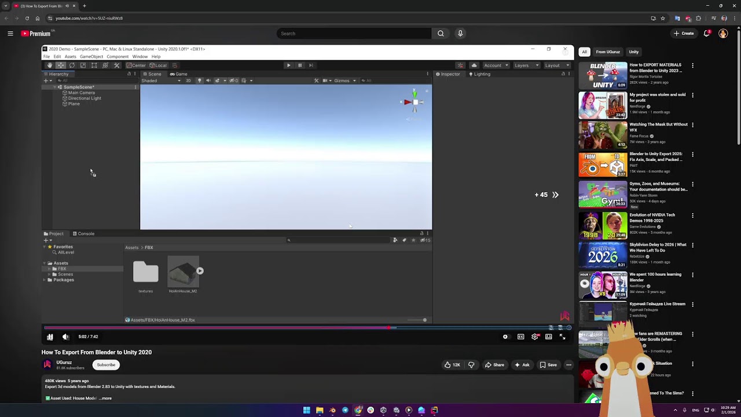Open the Layout dropdown in Unity
The width and height of the screenshot is (741, 417).
pos(556,65)
